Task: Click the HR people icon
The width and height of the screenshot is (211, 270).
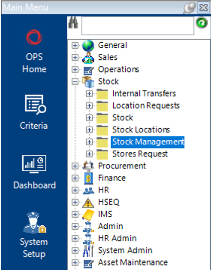Action: point(88,191)
